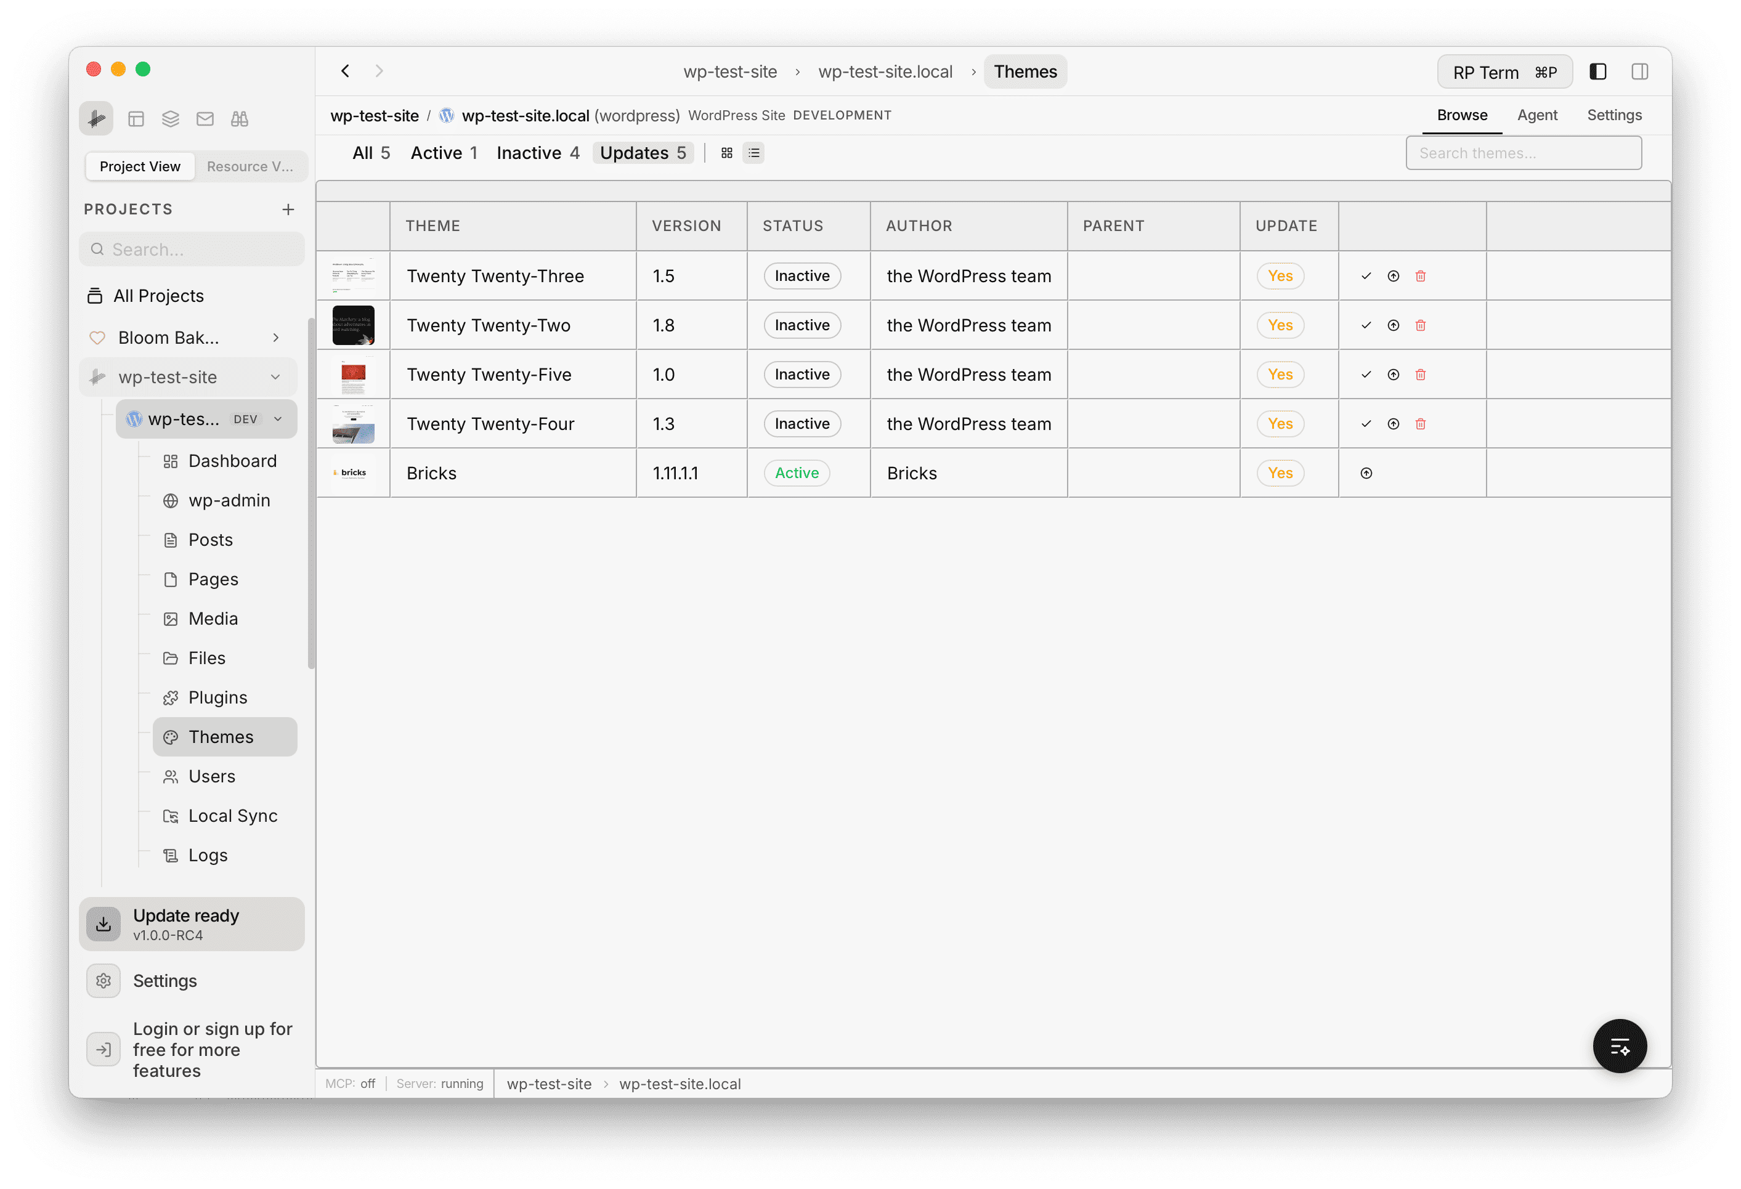Screen dimensions: 1741x1189
Task: Select the Plugins sidebar icon
Action: [171, 697]
